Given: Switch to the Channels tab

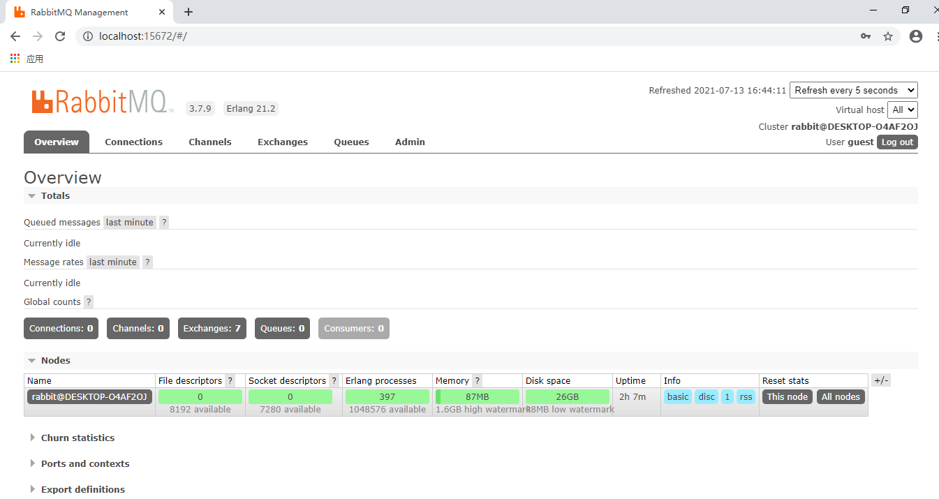Looking at the screenshot, I should pyautogui.click(x=210, y=142).
